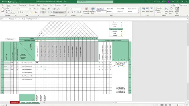Switch to the Formulas tab
Image resolution: width=189 pixels, height=106 pixels.
point(32,5)
